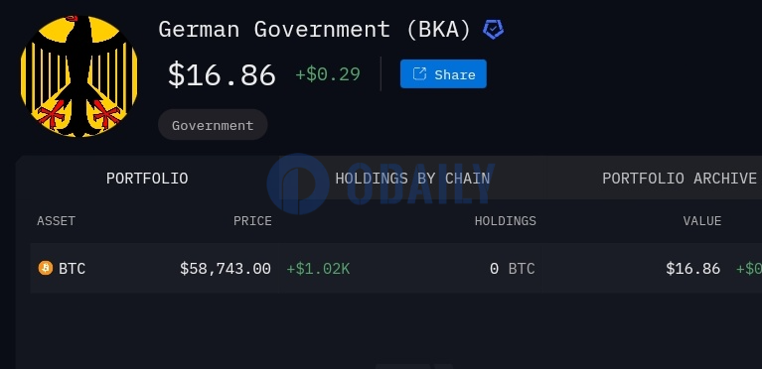
Task: Click the $58,743.00 BTC price
Action: tap(226, 269)
